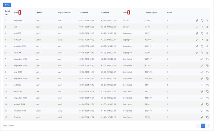Screen dimensions: 214x131
Task: Delete the test0607 row
Action: tap(207, 40)
